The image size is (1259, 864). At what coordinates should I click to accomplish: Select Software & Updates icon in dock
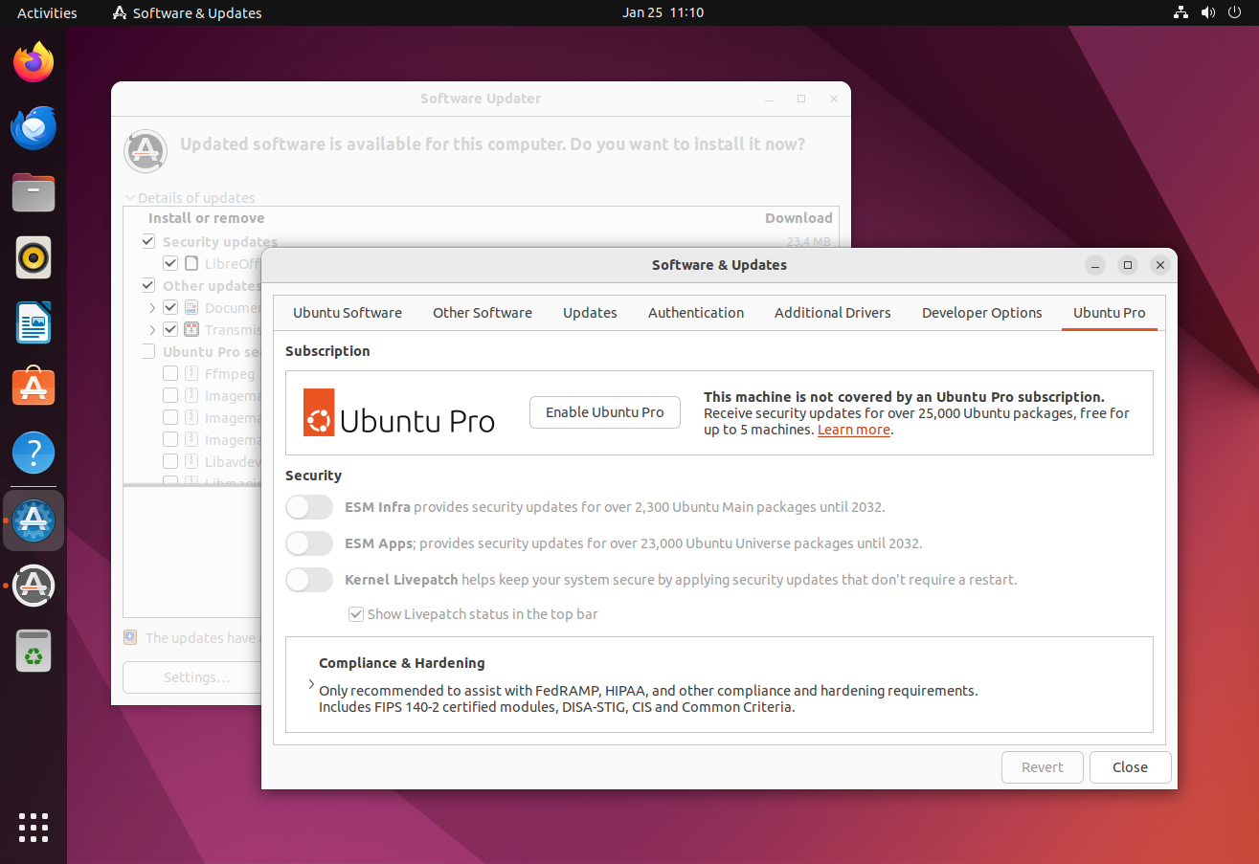pos(34,520)
